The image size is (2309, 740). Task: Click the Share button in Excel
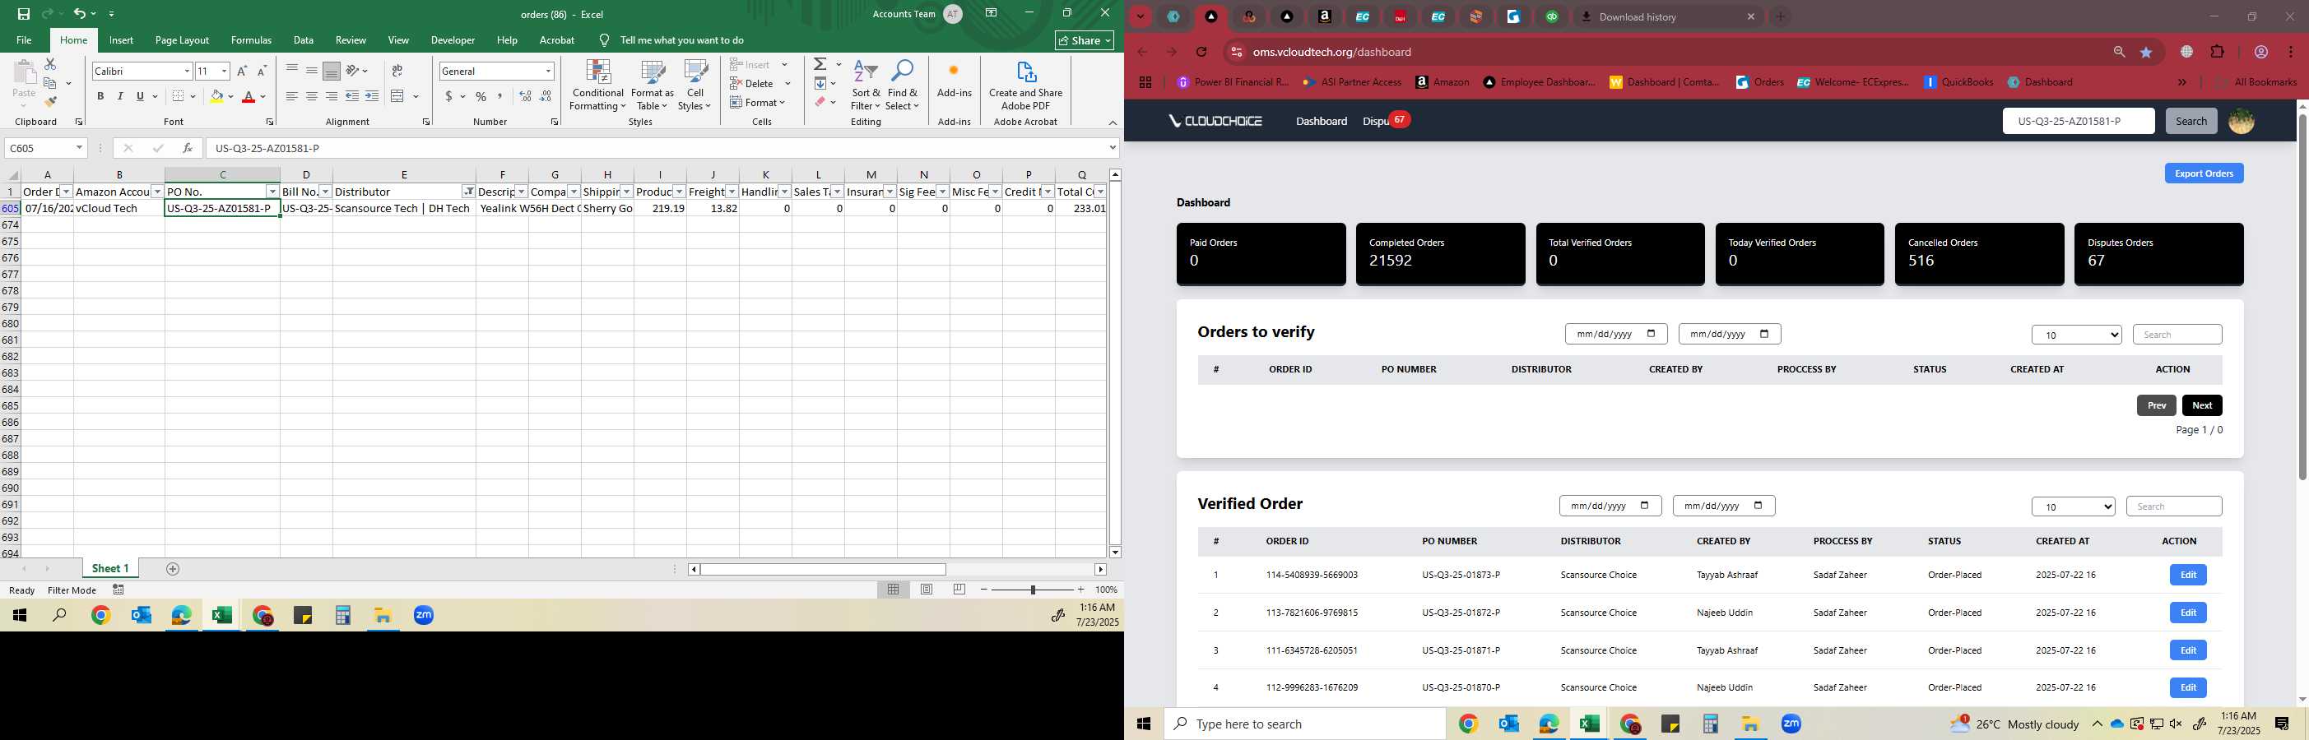pyautogui.click(x=1085, y=40)
